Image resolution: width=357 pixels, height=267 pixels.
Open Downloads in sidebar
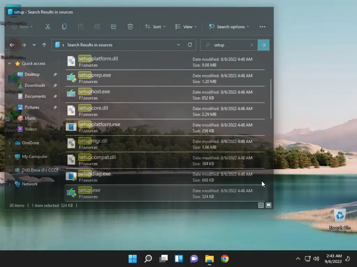(x=35, y=85)
